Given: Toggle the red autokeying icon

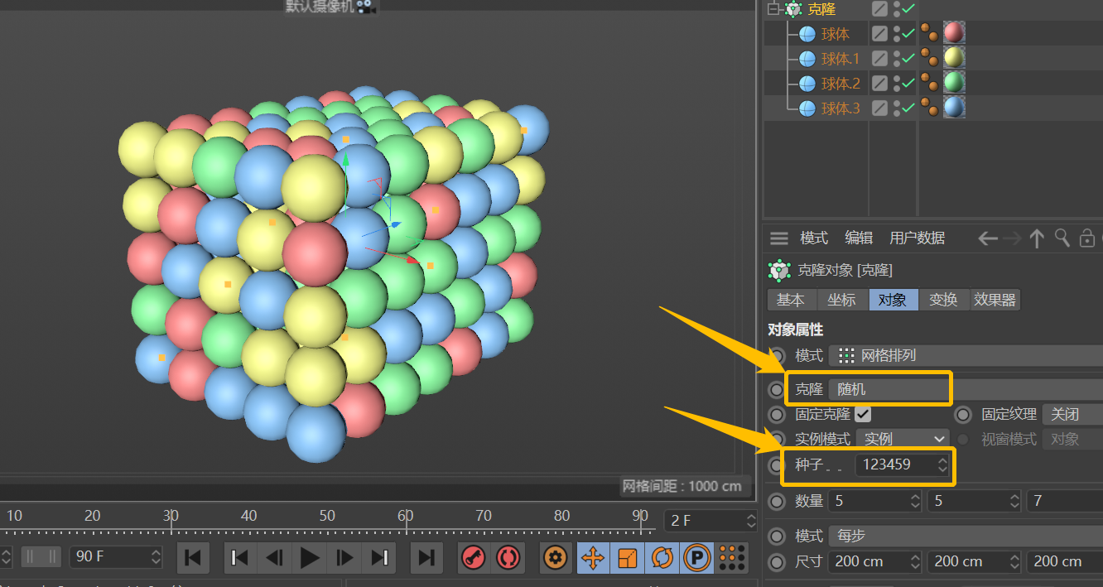Looking at the screenshot, I should pyautogui.click(x=508, y=557).
